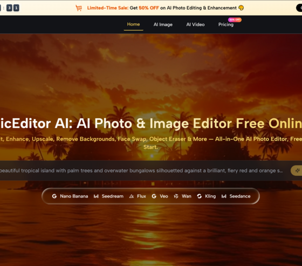Click the countdown timer digit 3
Image resolution: width=302 pixels, height=266 pixels.
9,8
